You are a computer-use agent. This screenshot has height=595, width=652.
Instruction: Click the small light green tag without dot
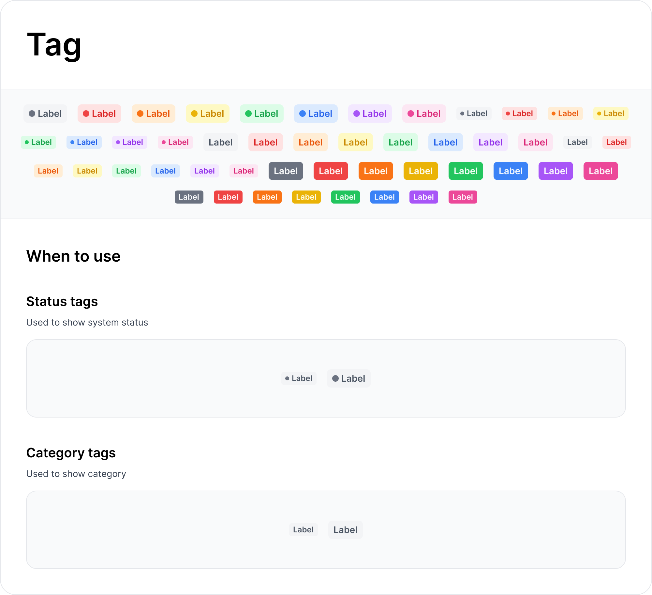(126, 171)
